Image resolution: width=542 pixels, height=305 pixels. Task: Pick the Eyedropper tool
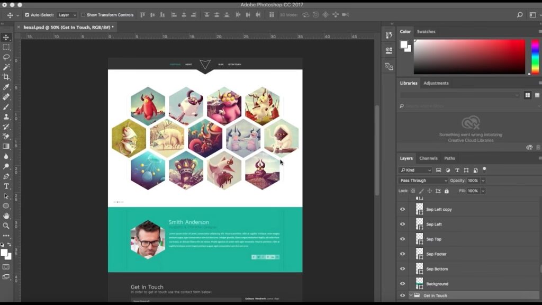6,87
